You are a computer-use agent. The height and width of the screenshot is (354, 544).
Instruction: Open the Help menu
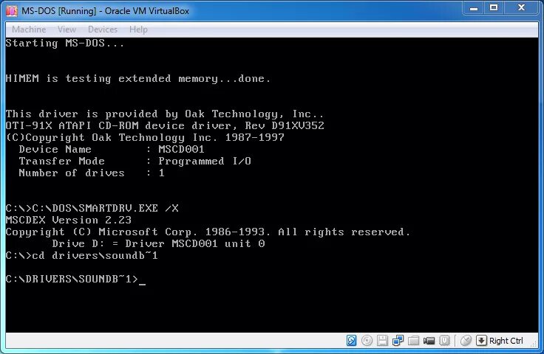click(x=138, y=29)
